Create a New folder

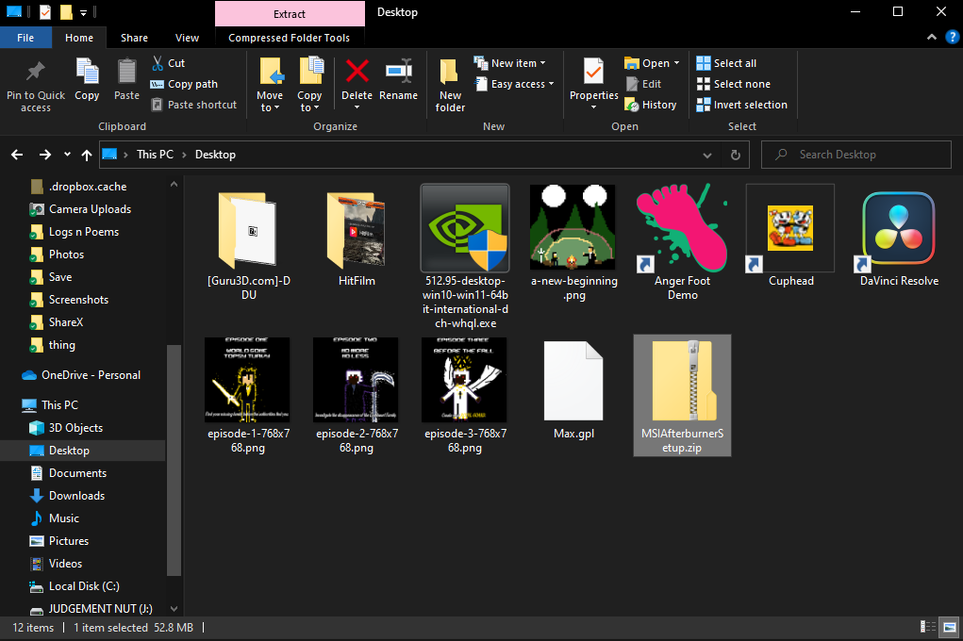click(x=450, y=86)
